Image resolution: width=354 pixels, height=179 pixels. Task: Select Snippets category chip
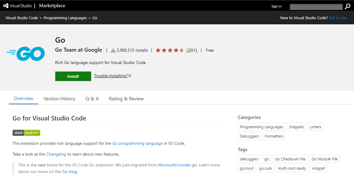click(x=296, y=127)
